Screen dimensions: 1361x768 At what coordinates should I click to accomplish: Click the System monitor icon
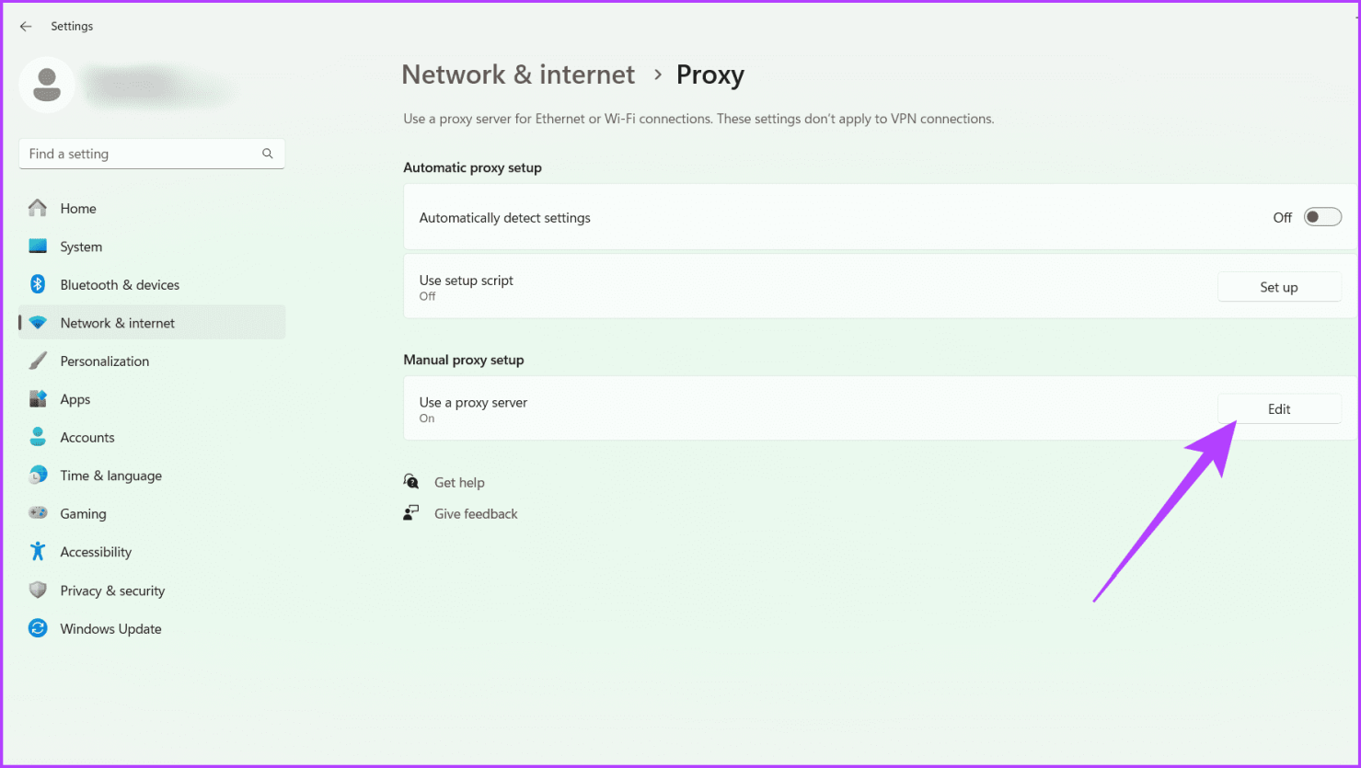(38, 246)
